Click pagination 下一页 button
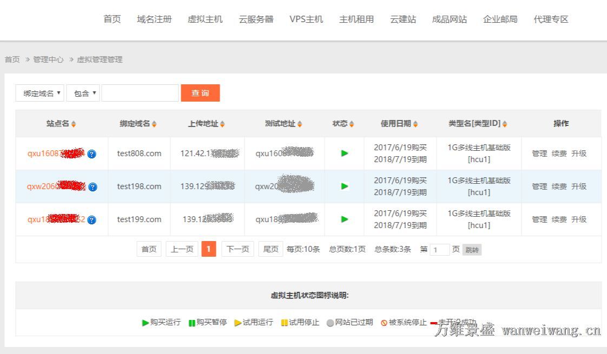607x354 pixels. pyautogui.click(x=237, y=249)
